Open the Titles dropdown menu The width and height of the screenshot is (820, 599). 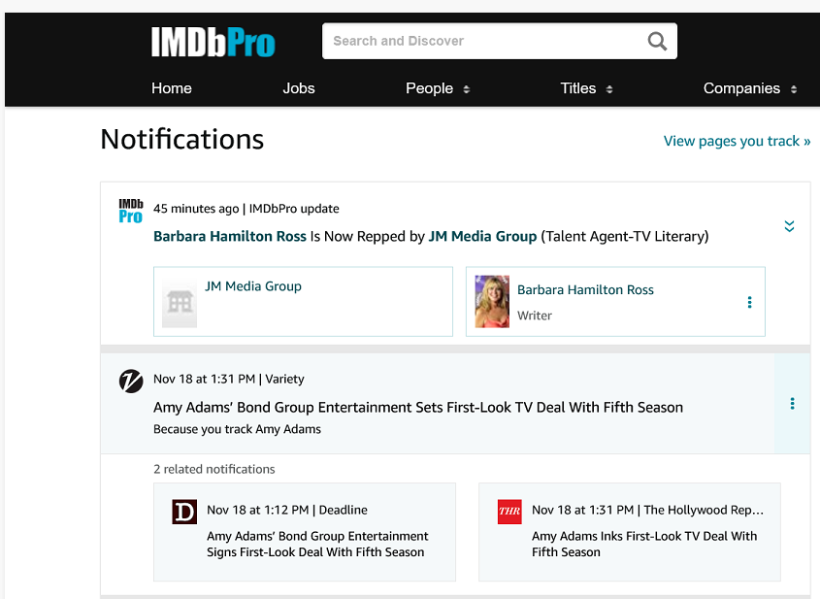click(x=585, y=88)
